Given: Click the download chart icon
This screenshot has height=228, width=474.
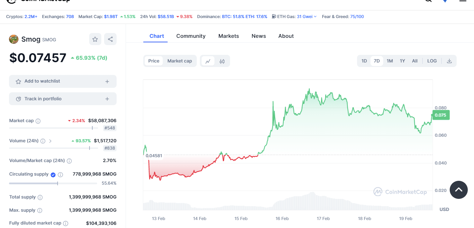Looking at the screenshot, I should pyautogui.click(x=449, y=61).
